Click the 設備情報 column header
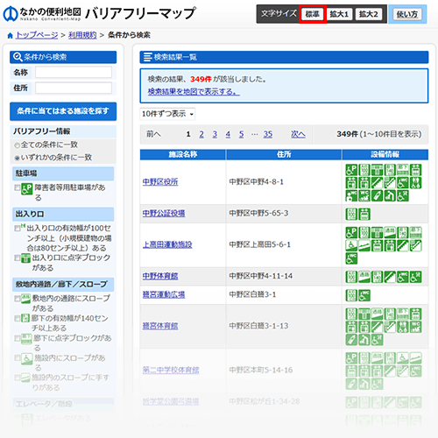The height and width of the screenshot is (438, 438). point(385,154)
